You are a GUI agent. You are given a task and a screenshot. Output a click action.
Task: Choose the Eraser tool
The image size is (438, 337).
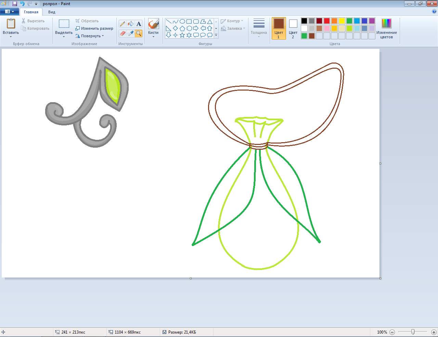click(123, 33)
